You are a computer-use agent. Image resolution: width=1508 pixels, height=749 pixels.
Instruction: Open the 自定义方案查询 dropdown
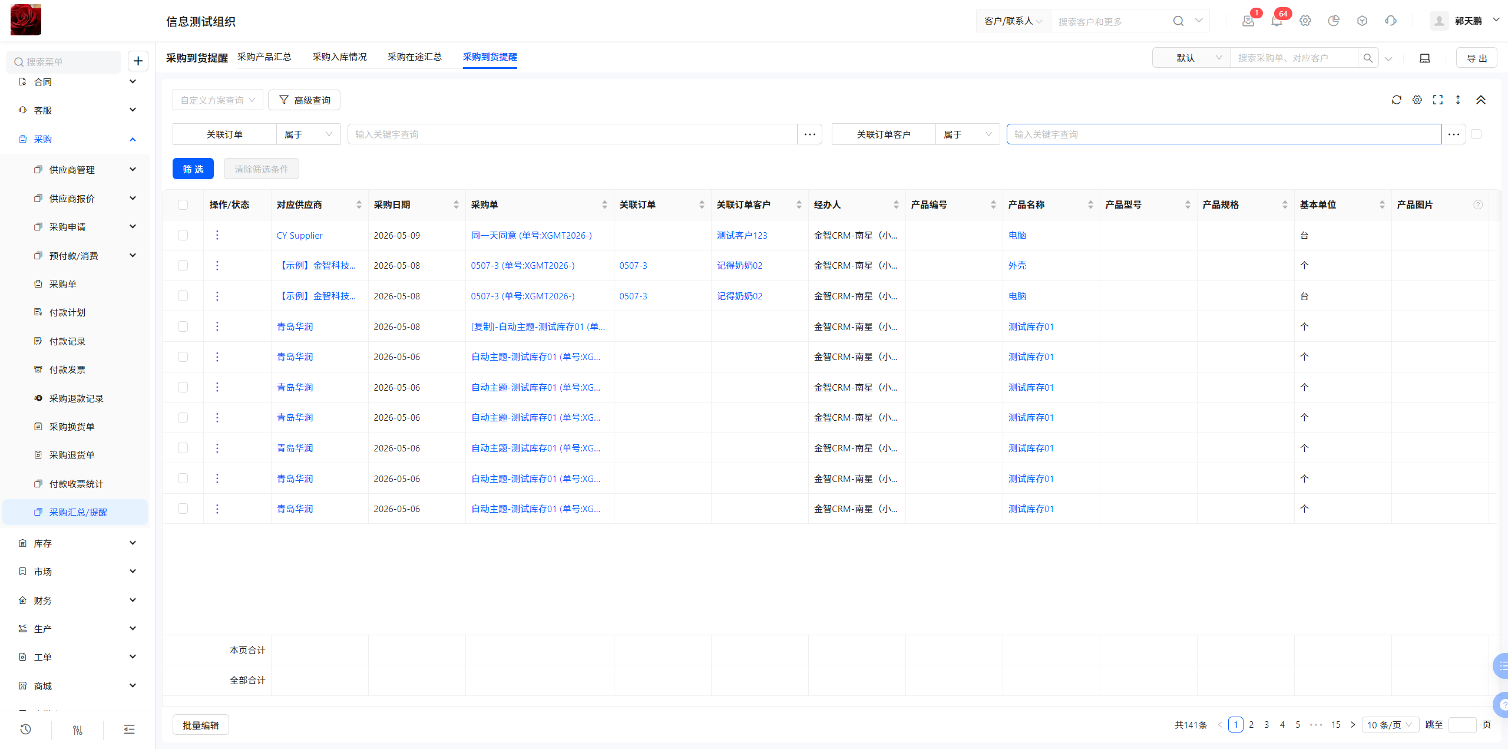(x=217, y=100)
